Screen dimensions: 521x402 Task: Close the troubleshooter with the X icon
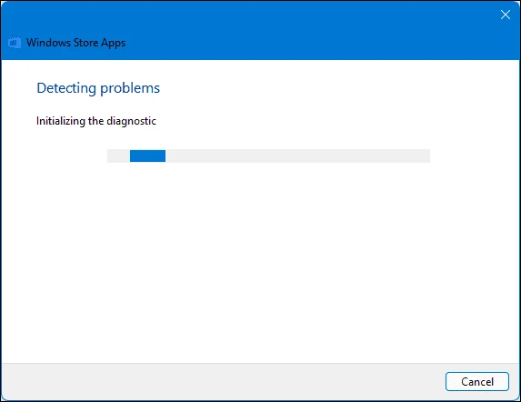click(505, 15)
